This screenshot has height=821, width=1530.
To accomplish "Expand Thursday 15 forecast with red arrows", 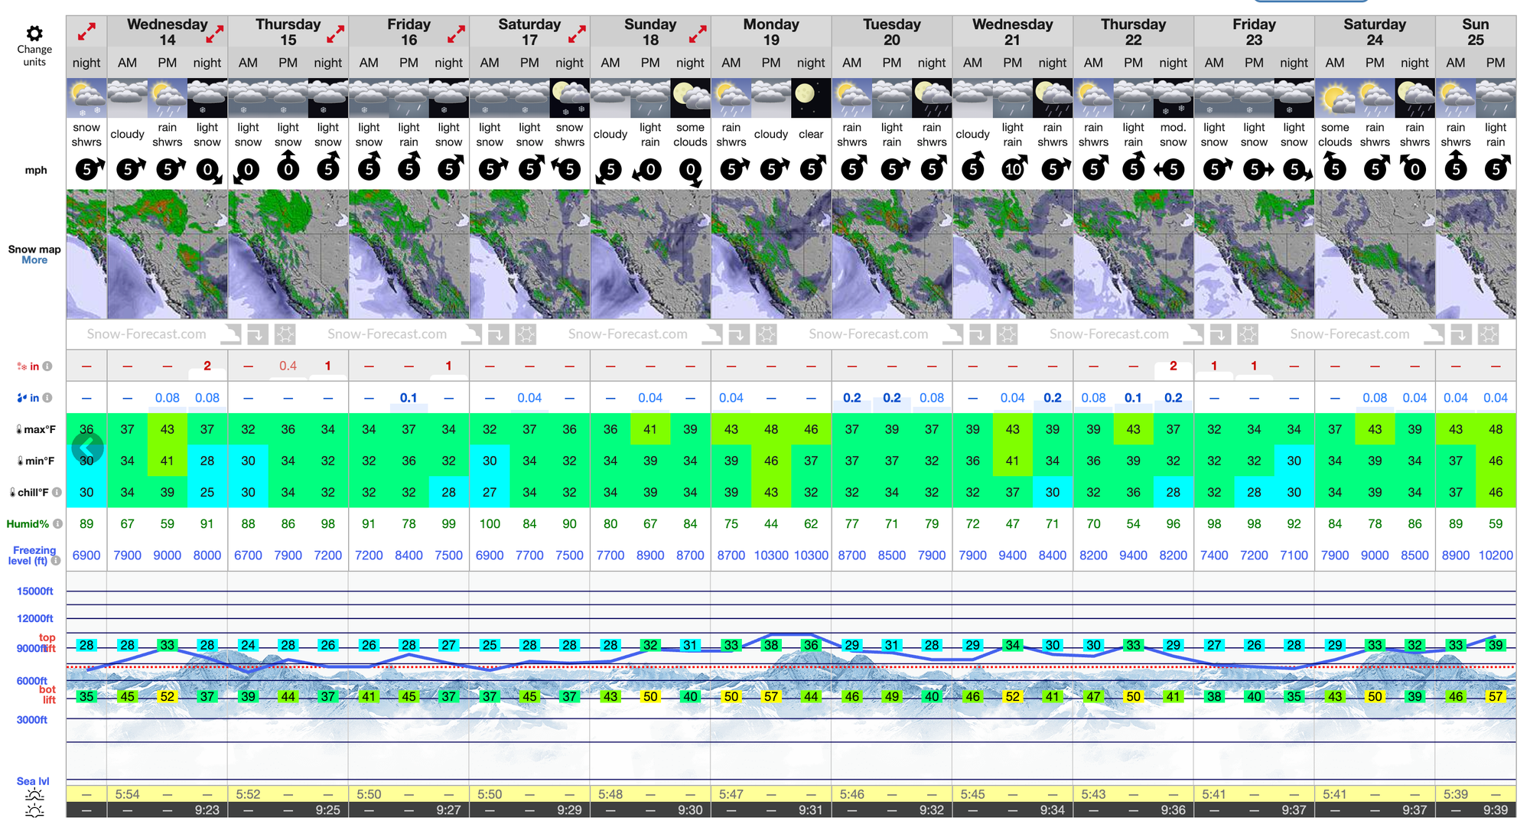I will coord(336,34).
